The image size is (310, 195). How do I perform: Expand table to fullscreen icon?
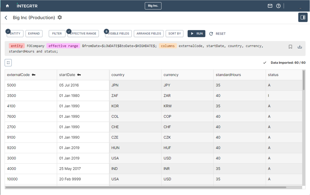coord(8,63)
